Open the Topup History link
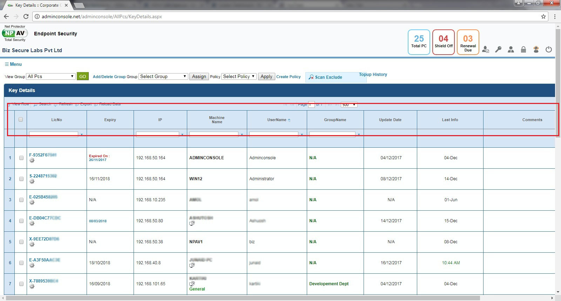561x301 pixels. (373, 75)
